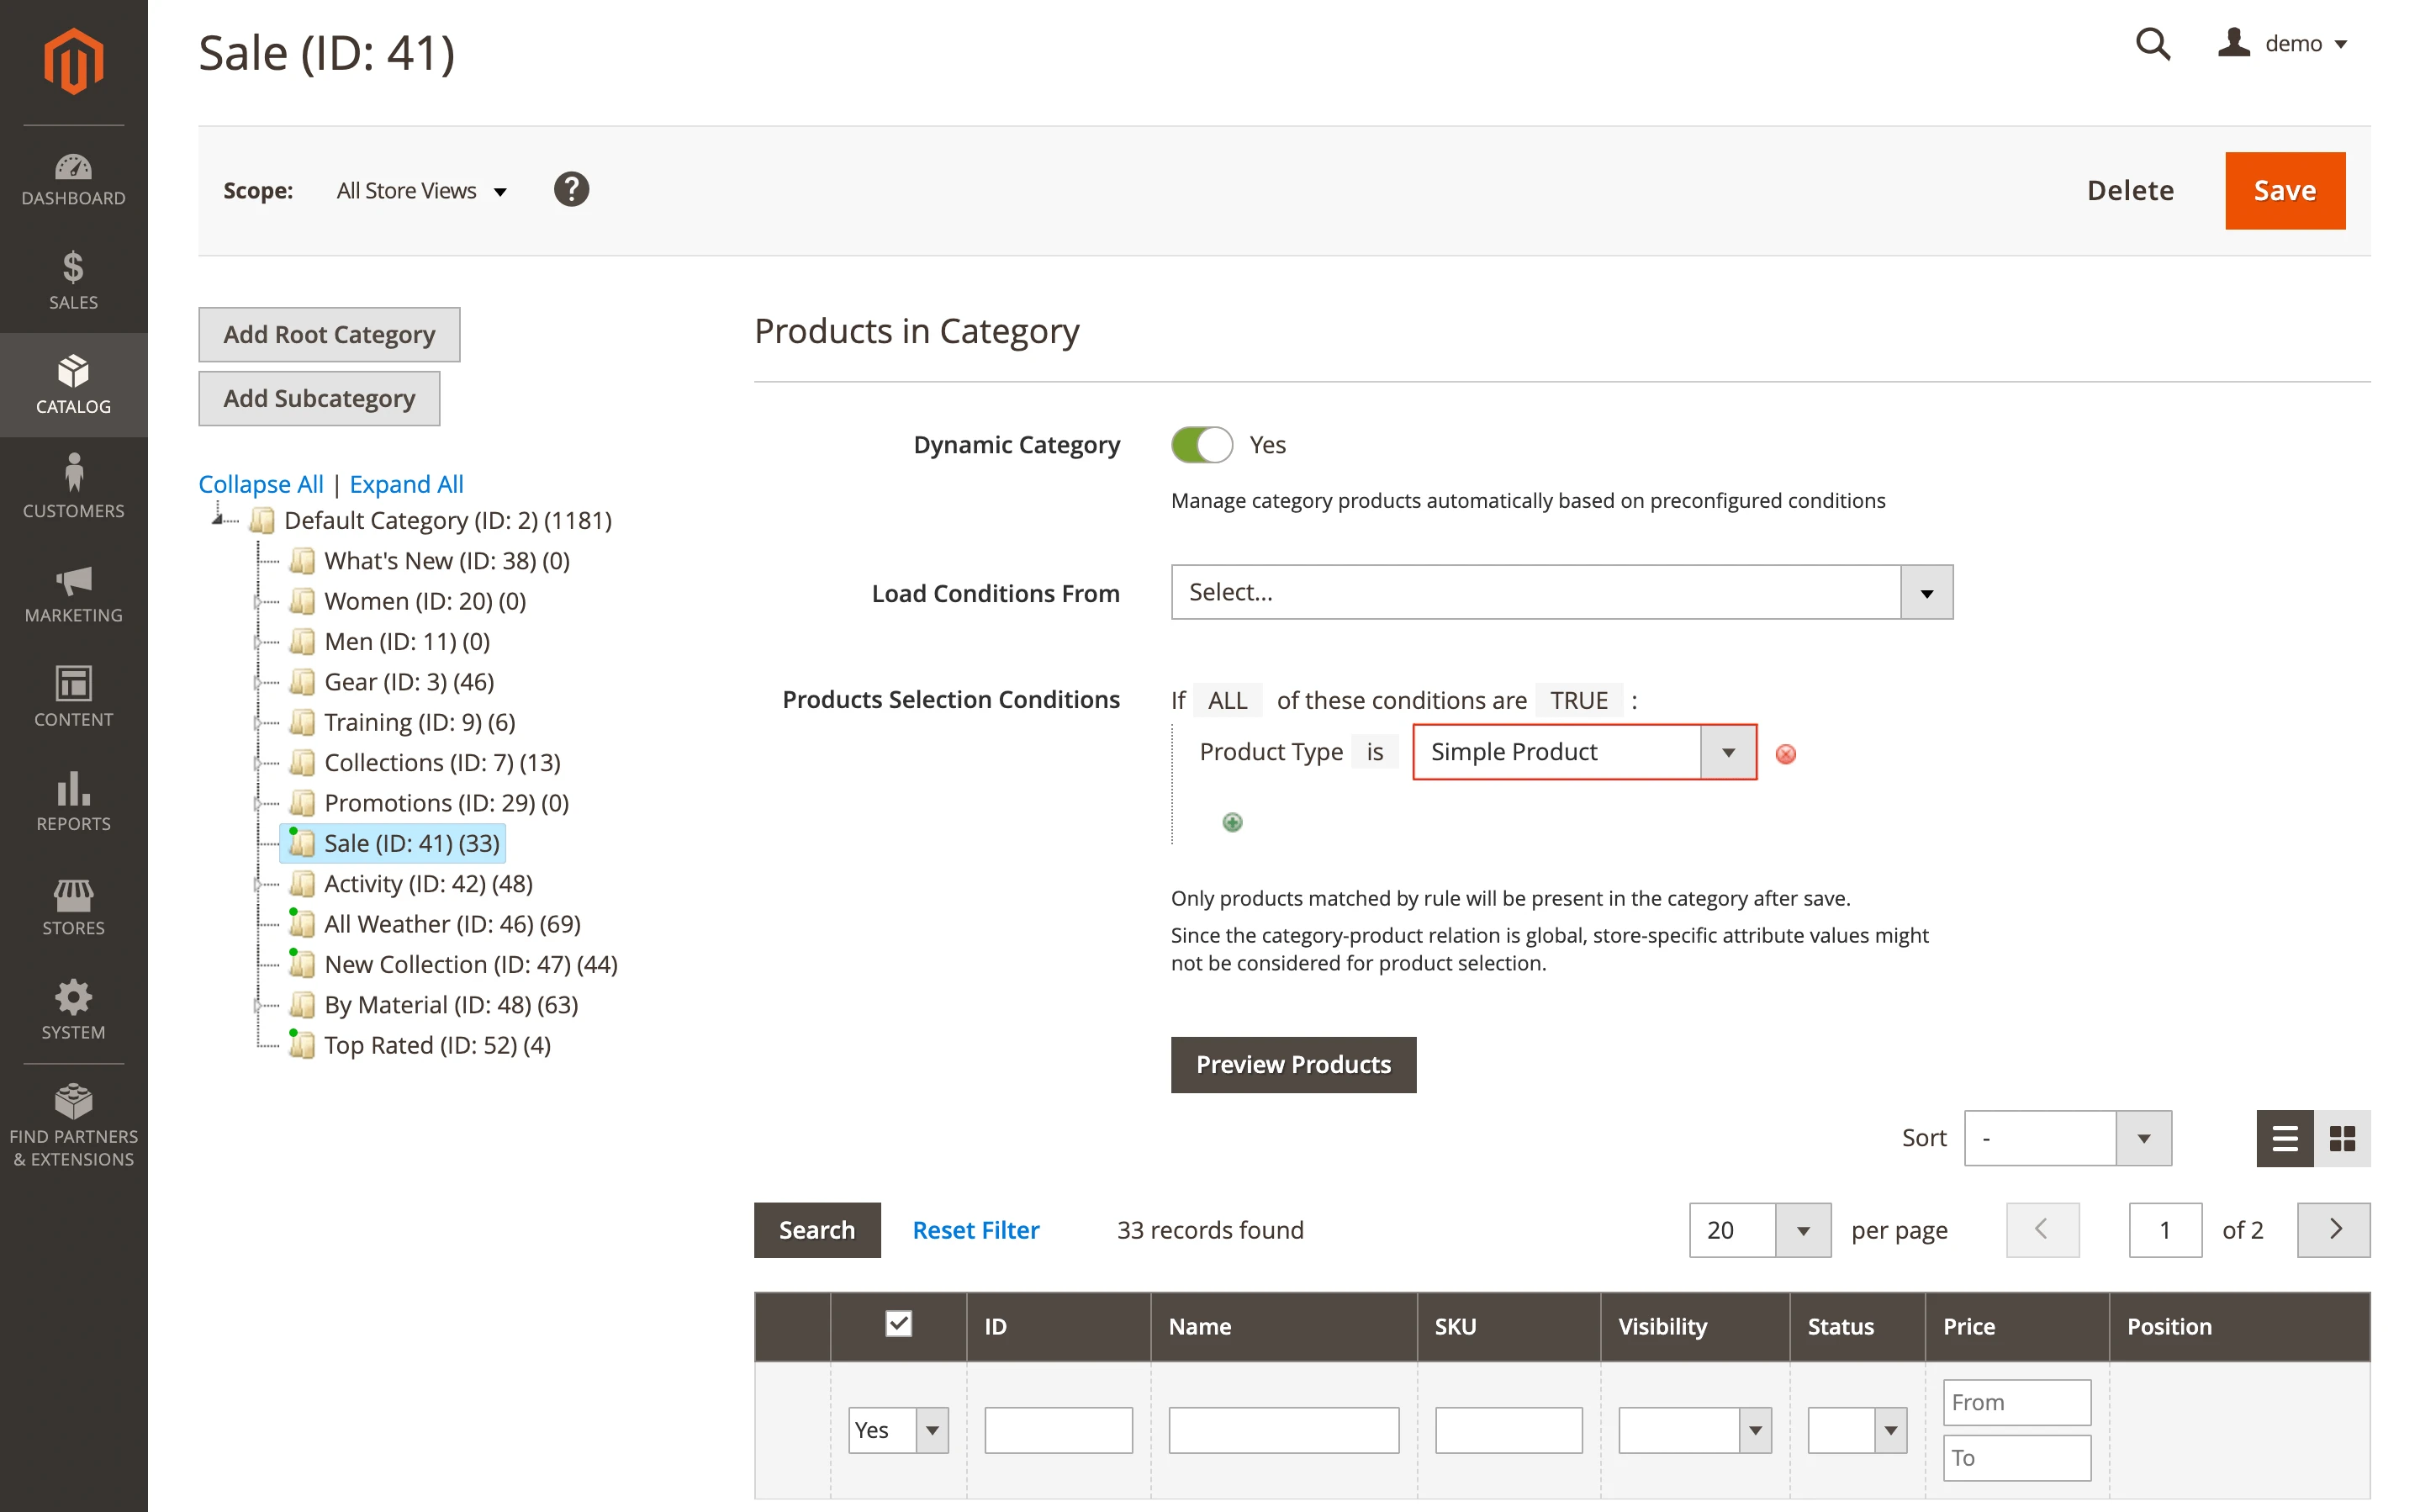The height and width of the screenshot is (1512, 2420).
Task: Open the Sales section in the sidebar
Action: (73, 281)
